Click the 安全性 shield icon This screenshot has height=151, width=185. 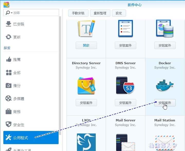(x=8, y=124)
